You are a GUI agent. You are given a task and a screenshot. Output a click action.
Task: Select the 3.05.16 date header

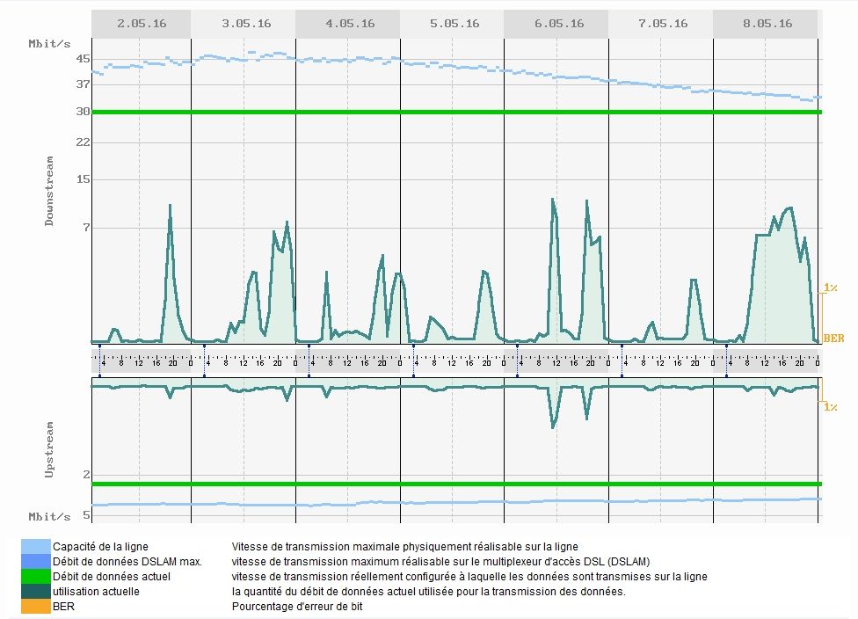pos(244,24)
